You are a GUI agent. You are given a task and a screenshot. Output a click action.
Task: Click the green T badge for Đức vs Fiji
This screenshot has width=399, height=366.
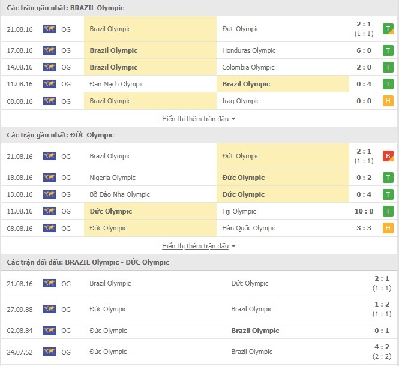[388, 211]
